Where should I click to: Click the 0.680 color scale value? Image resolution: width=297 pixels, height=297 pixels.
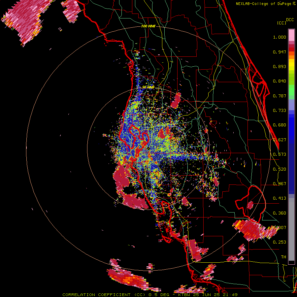(280, 125)
